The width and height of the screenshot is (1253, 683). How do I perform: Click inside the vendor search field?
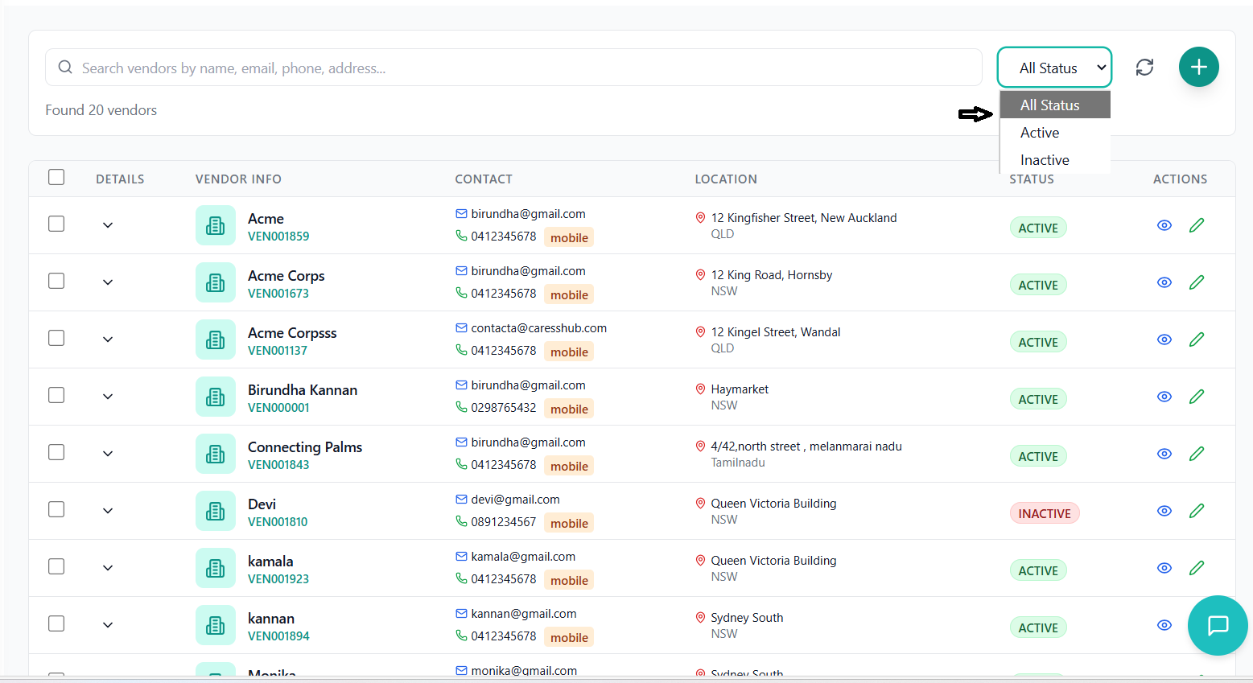[322, 67]
